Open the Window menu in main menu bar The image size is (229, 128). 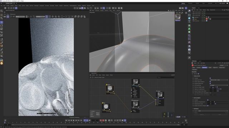pyautogui.click(x=89, y=6)
